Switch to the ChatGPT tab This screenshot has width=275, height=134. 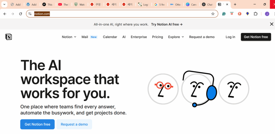point(207,5)
